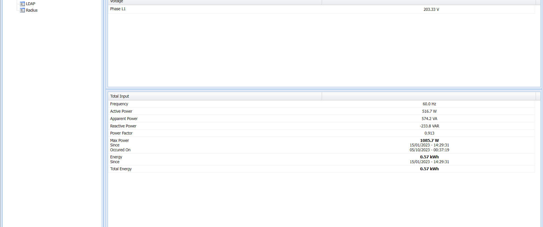543x227 pixels.
Task: Select the Phase L1 voltage row
Action: (x=118, y=9)
